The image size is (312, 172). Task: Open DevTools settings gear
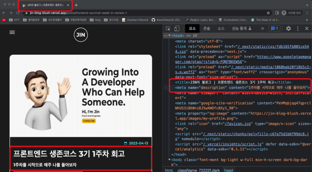(288, 29)
